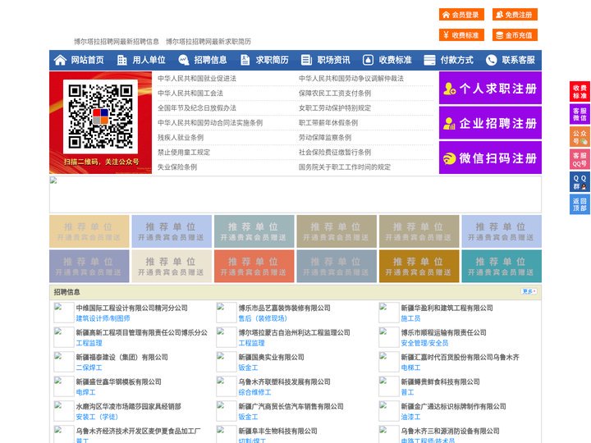Open 女职工劳动保护特别规定 link
This screenshot has height=443, width=591.
(335, 107)
